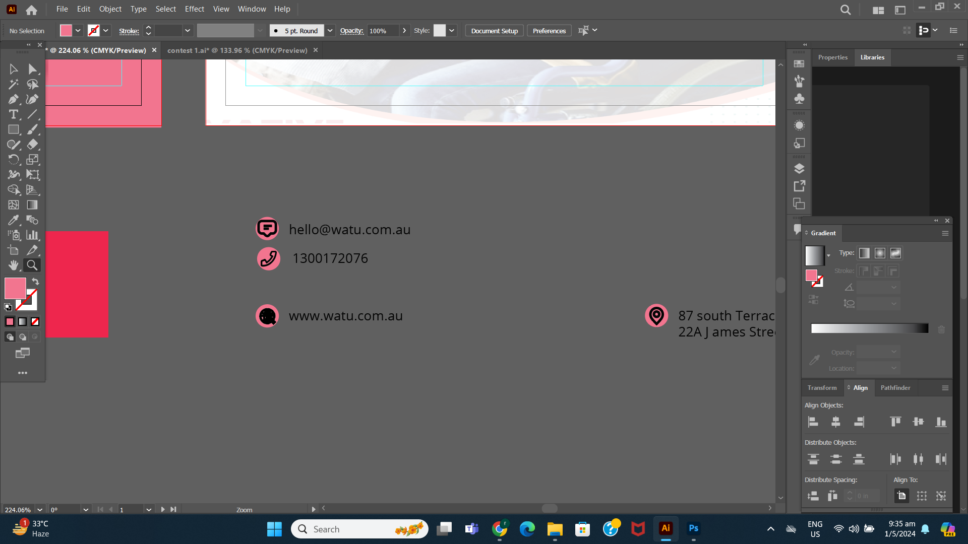Image resolution: width=968 pixels, height=544 pixels.
Task: Select the Pen tool
Action: tap(13, 99)
